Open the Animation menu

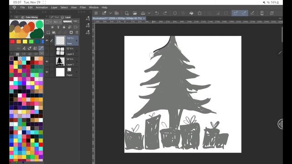click(42, 7)
